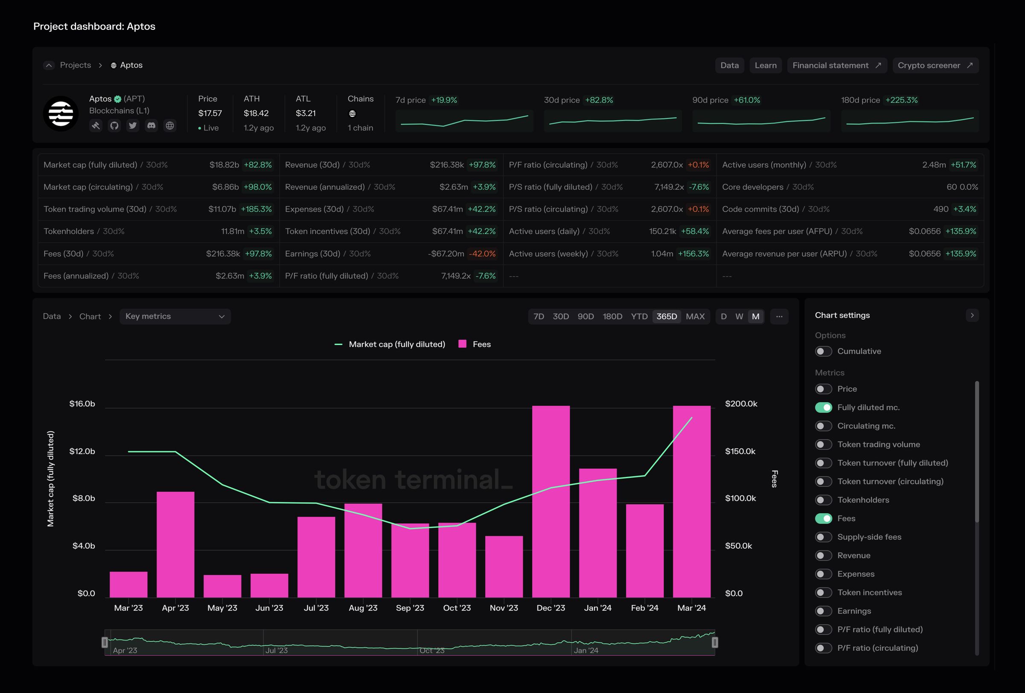Viewport: 1025px width, 693px height.
Task: Open the chart three-dots more options
Action: tap(779, 316)
